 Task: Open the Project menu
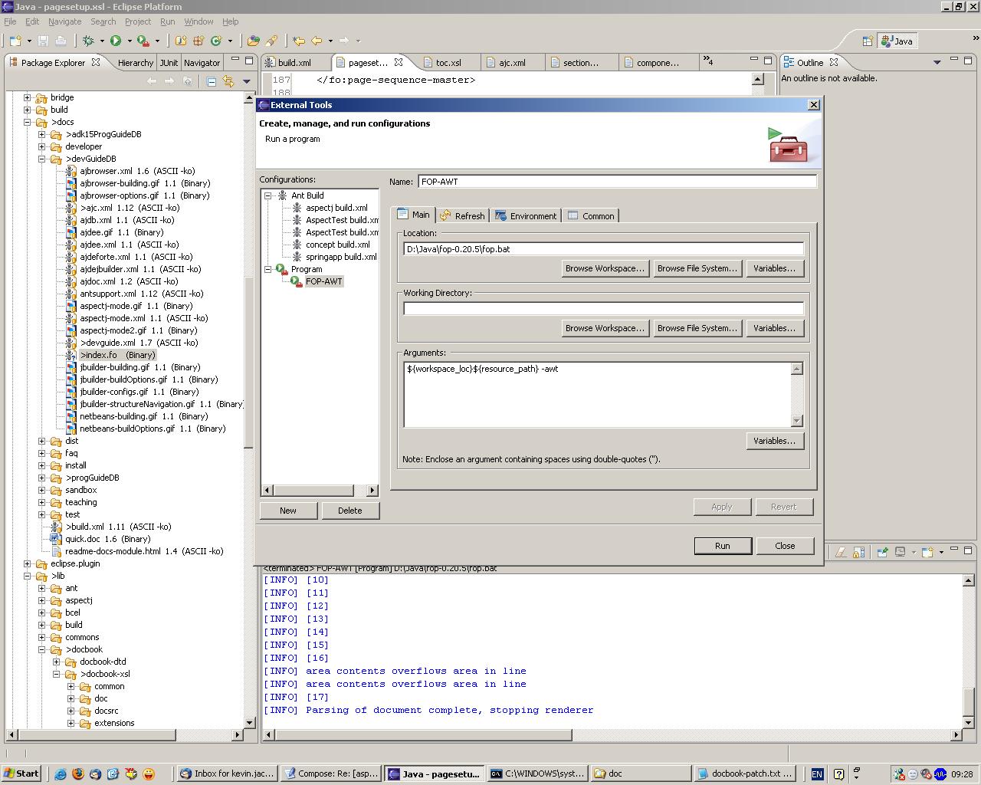(137, 21)
